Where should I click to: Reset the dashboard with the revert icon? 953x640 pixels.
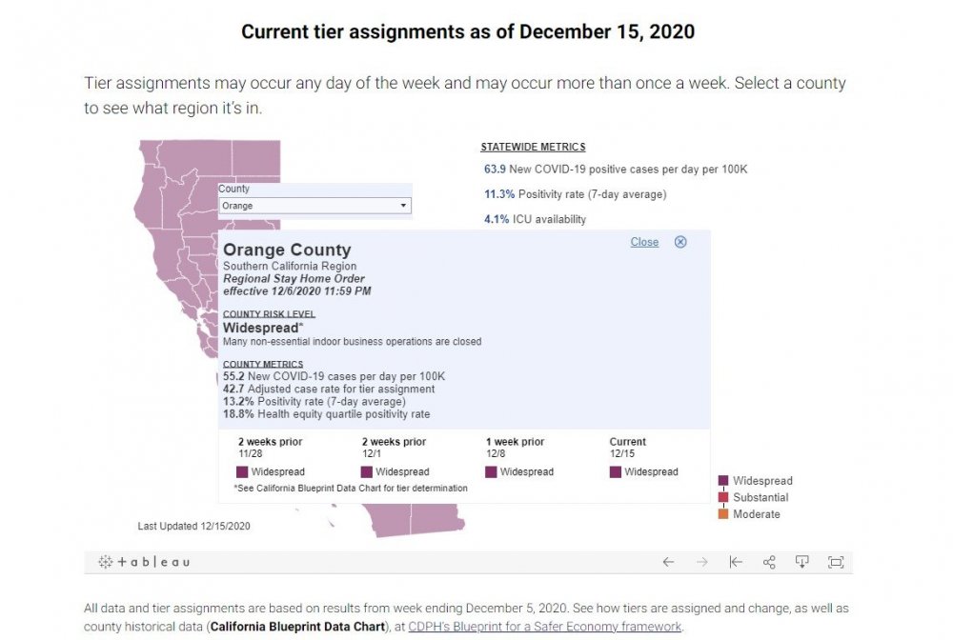click(735, 562)
